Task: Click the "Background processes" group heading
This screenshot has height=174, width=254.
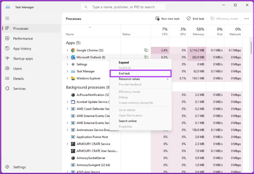Action: pos(88,87)
